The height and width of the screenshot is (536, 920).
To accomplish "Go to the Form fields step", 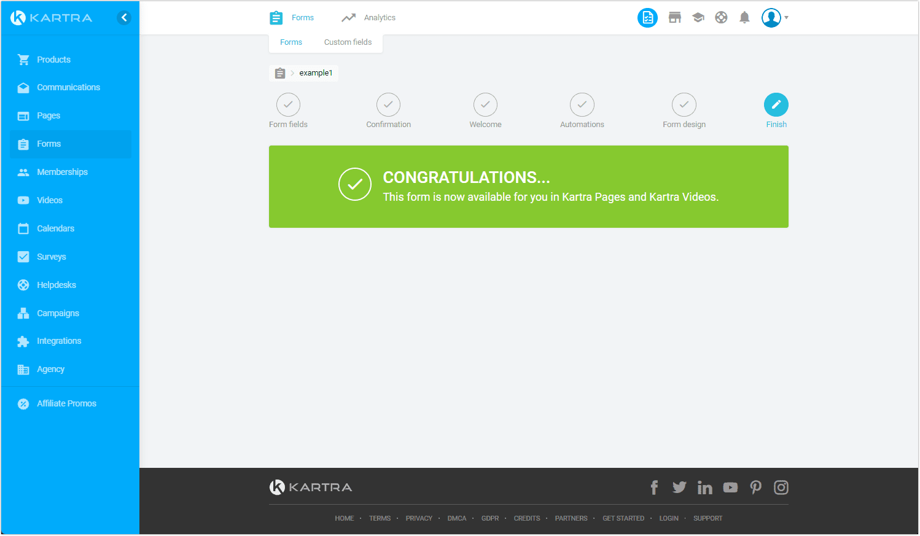I will pos(288,111).
